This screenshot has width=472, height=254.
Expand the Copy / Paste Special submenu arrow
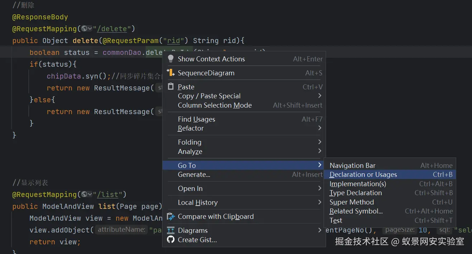[319, 96]
